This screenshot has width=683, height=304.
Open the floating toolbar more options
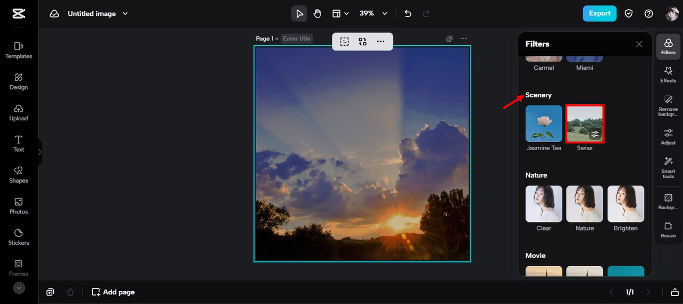point(380,42)
